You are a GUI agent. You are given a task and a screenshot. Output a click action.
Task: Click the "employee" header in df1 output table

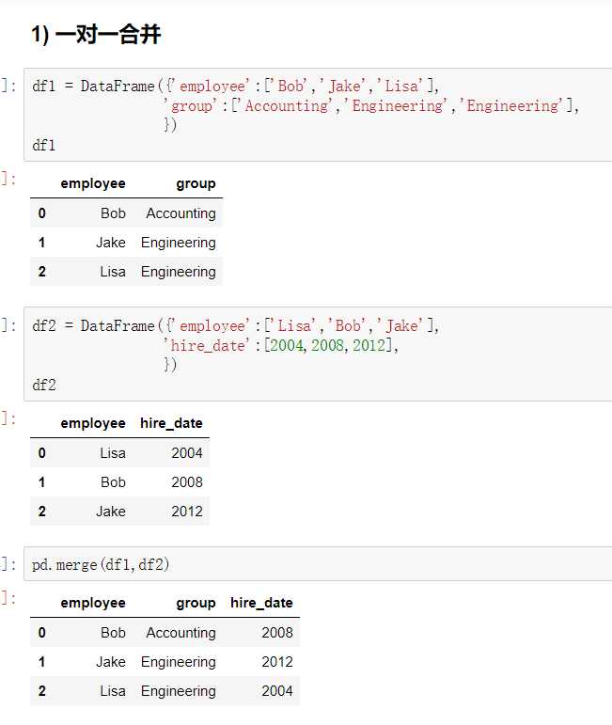[x=93, y=183]
